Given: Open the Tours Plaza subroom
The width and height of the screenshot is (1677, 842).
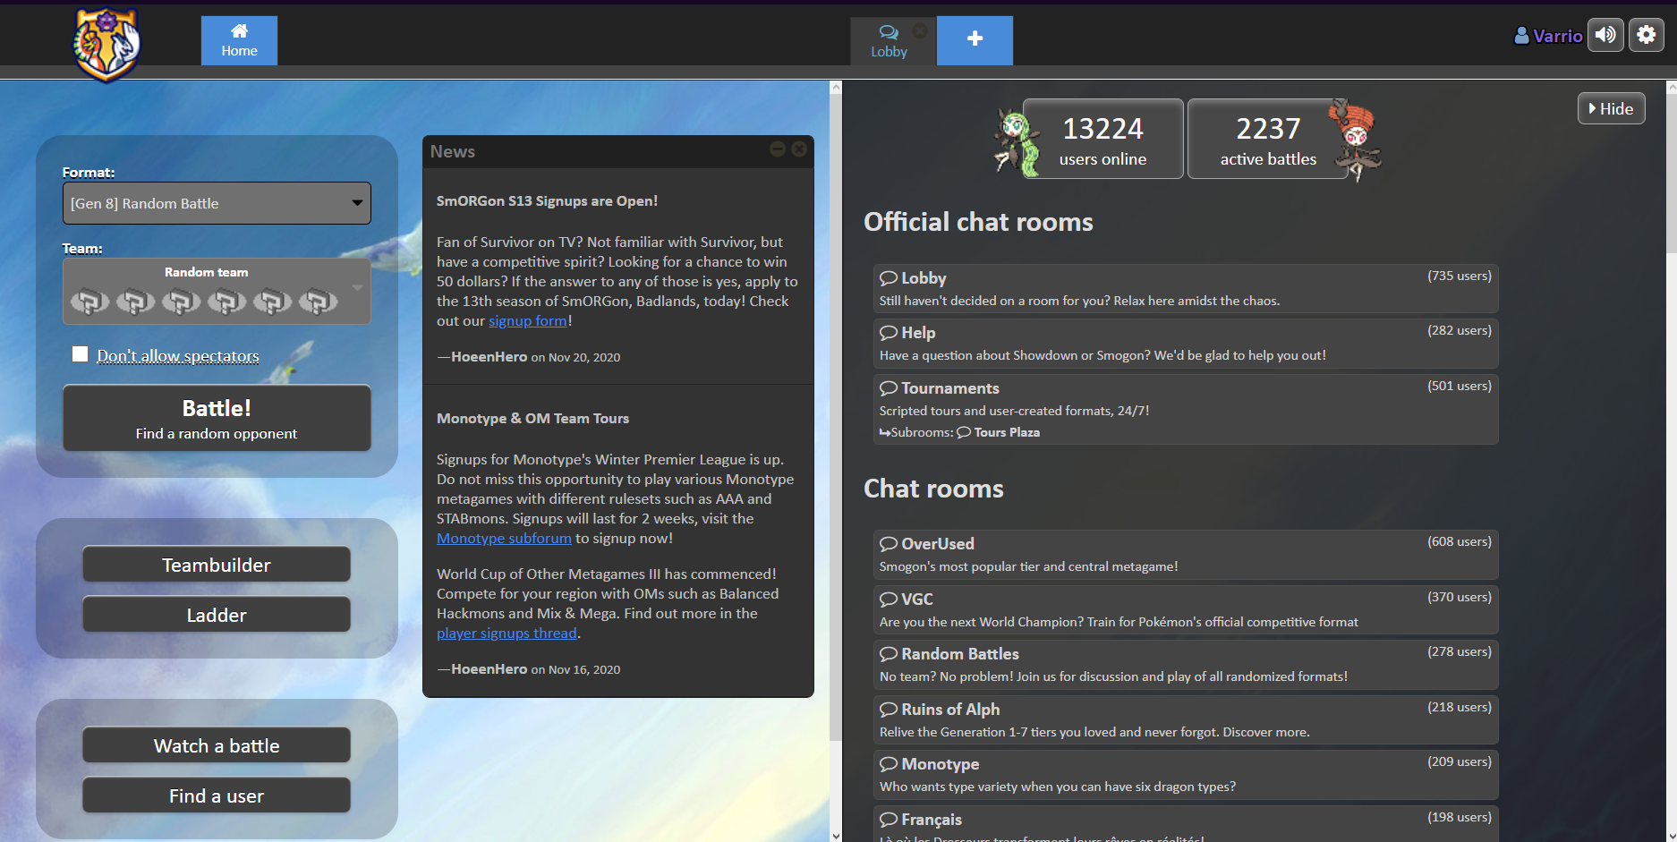Looking at the screenshot, I should pos(999,432).
